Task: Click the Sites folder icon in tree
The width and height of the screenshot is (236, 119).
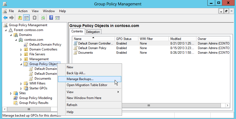Action: [x=16, y=93]
